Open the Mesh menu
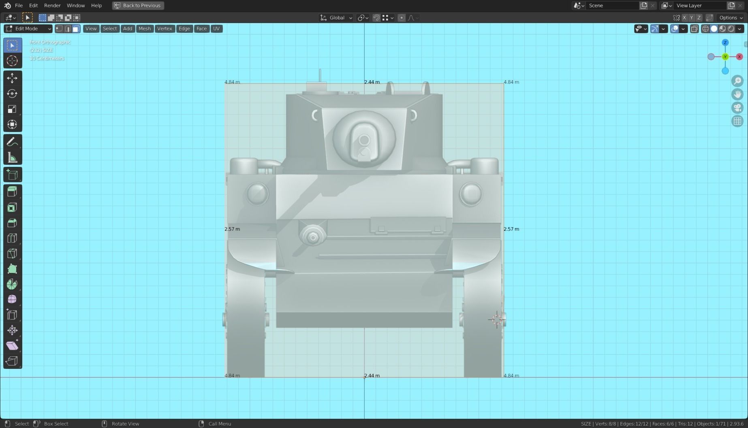The width and height of the screenshot is (748, 428). point(144,28)
